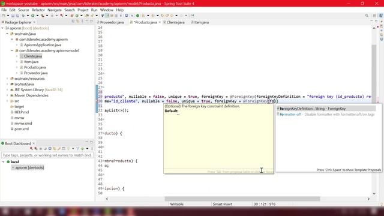Expand the src/test/java folder
The height and width of the screenshot is (216, 384).
[x=7, y=84]
